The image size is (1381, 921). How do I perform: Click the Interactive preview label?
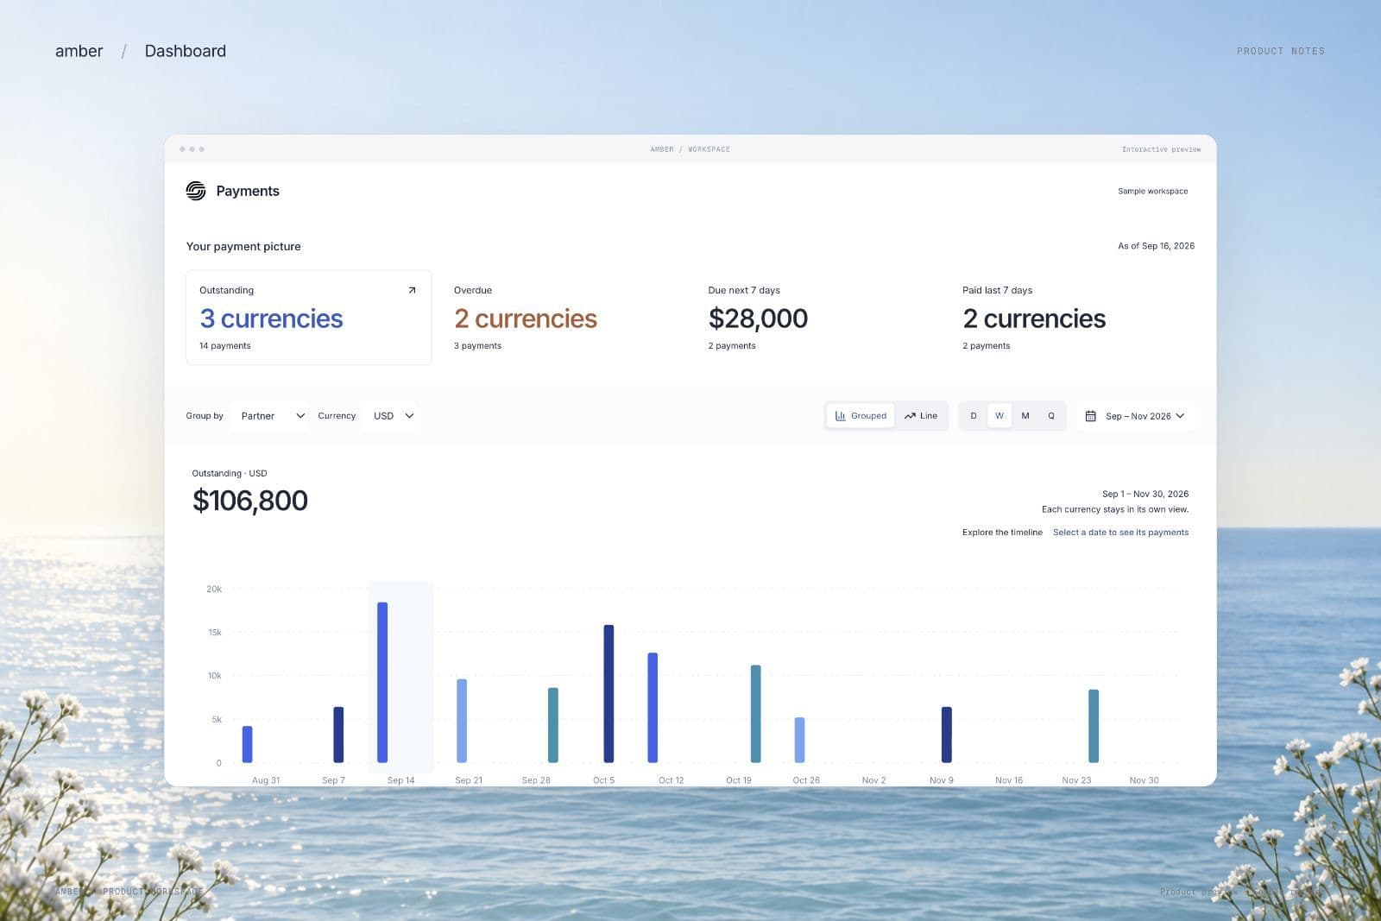click(x=1162, y=149)
